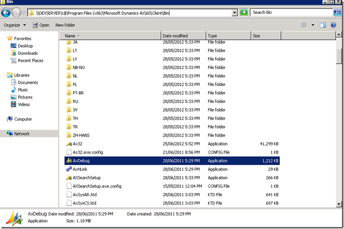Viewport: 344px width, 229px height.
Task: Select the AxSysCS.ktd file name
Action: (84, 203)
